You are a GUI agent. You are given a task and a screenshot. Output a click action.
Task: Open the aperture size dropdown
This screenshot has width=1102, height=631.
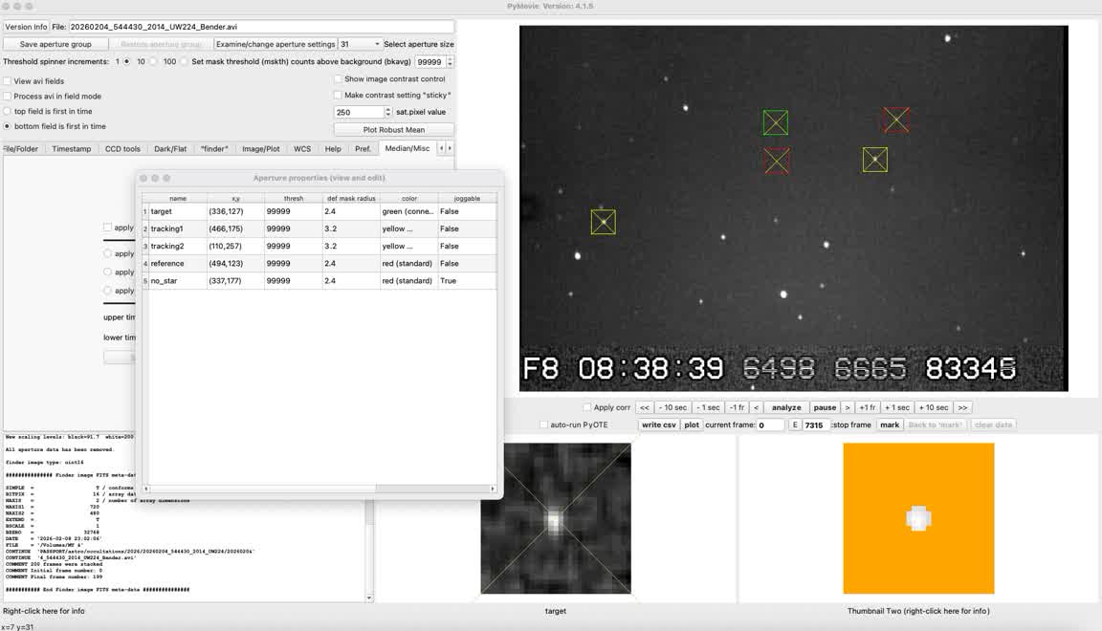pyautogui.click(x=361, y=44)
